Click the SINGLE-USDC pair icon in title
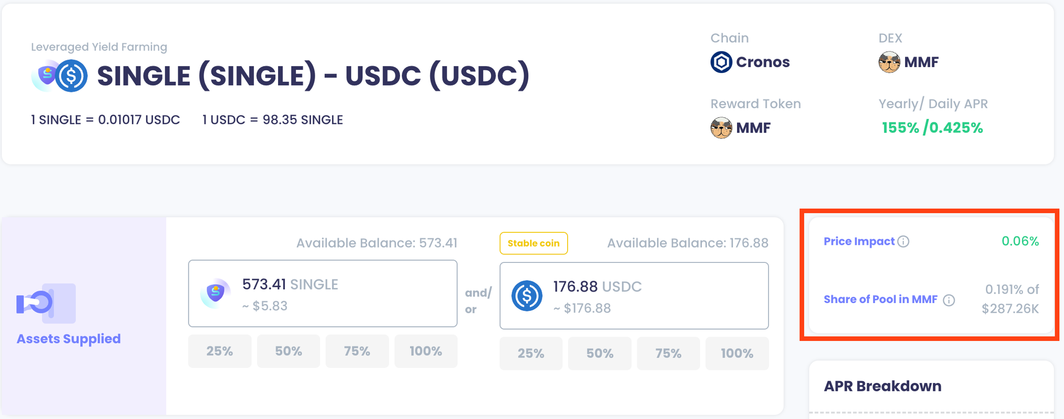Viewport: 1064px width, 419px height. (60, 76)
